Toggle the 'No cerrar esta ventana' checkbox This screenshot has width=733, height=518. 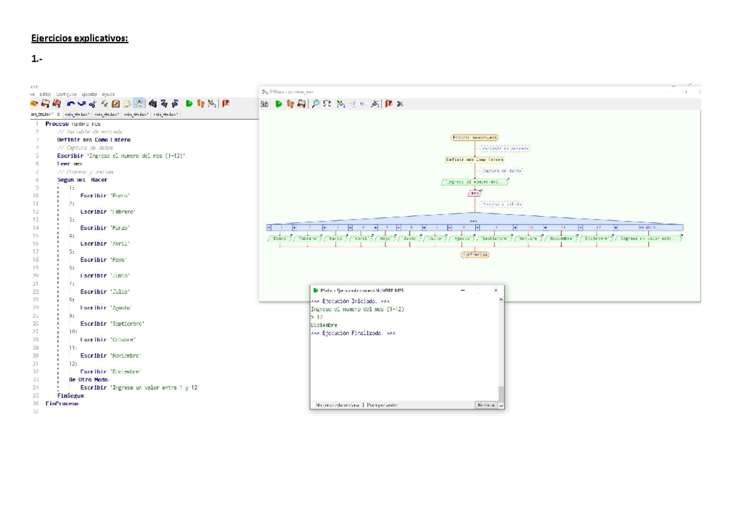[314, 405]
